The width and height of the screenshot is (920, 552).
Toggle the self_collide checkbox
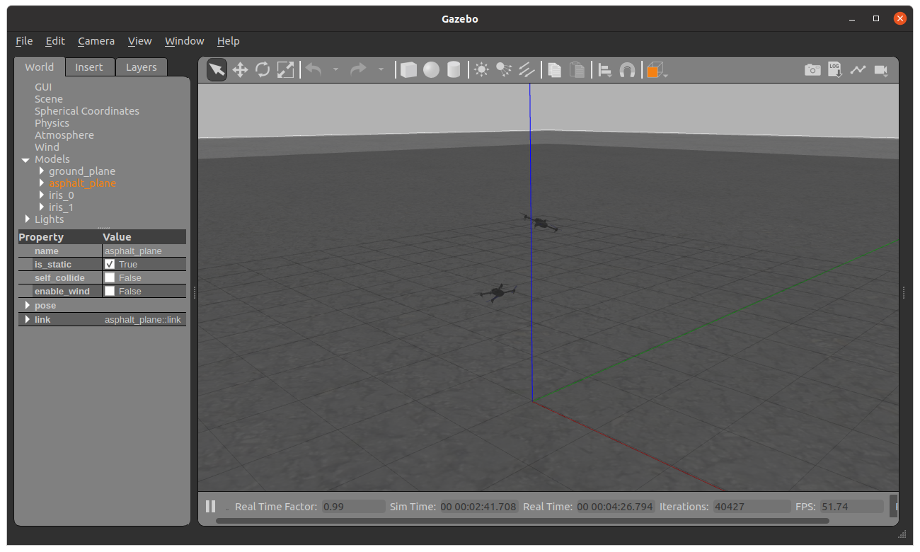[x=110, y=277]
